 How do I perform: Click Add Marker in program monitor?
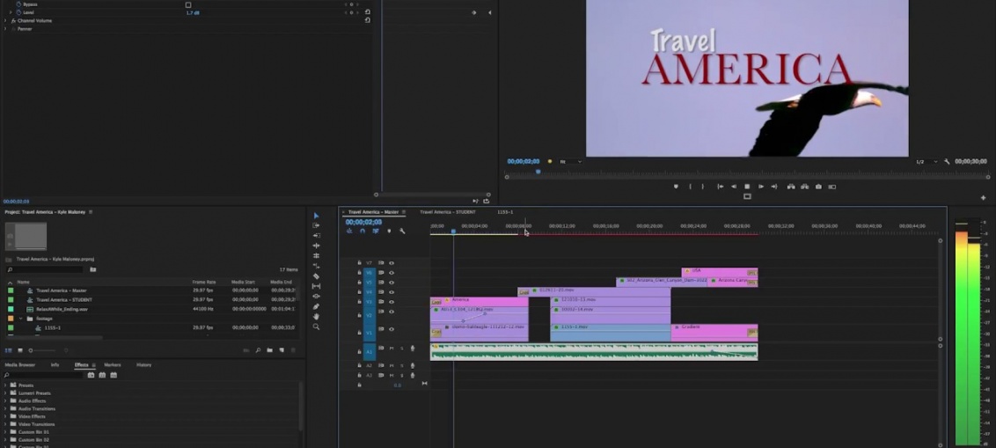(676, 187)
